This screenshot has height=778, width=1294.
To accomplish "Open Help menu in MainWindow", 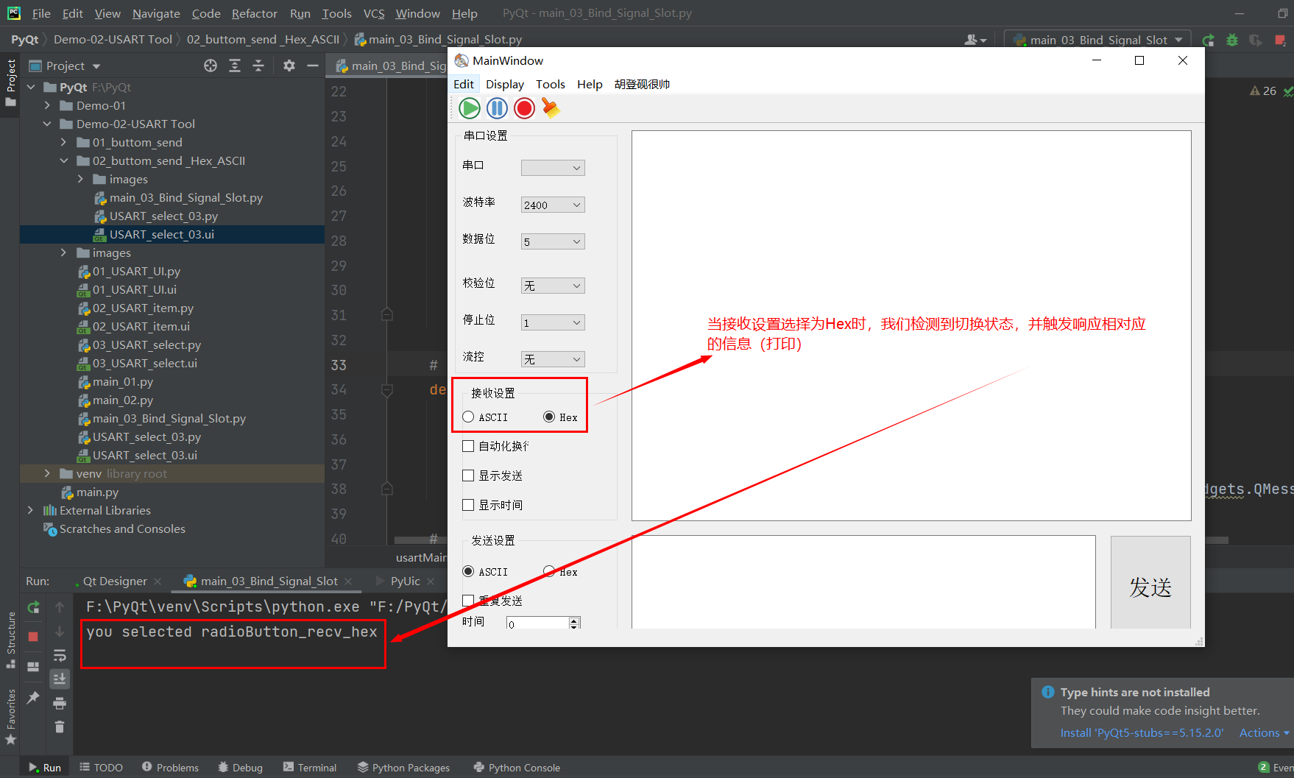I will [590, 84].
